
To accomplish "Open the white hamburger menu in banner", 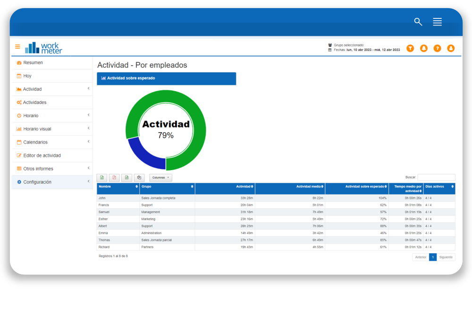I will coord(438,22).
